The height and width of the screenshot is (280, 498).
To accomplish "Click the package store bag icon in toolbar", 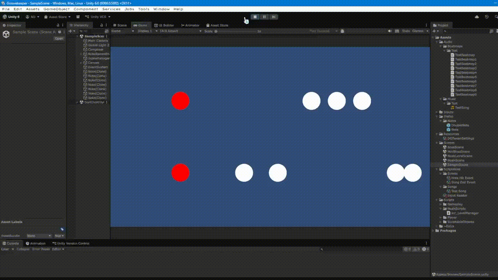I will [78, 17].
